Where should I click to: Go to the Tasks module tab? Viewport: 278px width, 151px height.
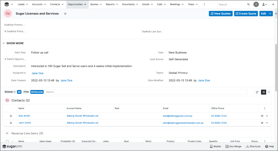tap(191, 4)
